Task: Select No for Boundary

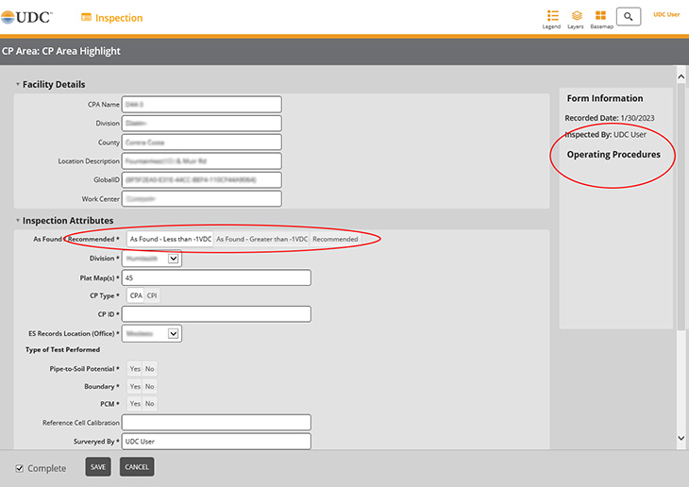Action: 150,386
